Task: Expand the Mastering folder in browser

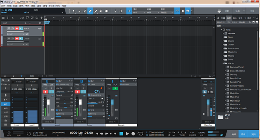Action: click(223, 52)
